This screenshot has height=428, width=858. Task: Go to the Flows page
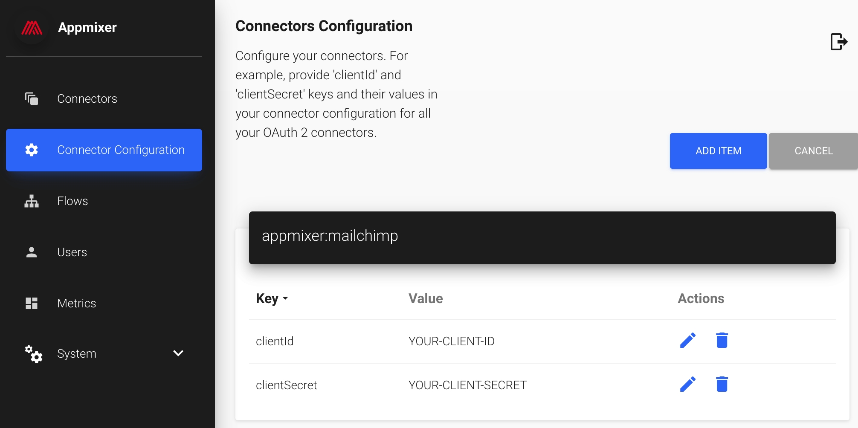pos(72,201)
